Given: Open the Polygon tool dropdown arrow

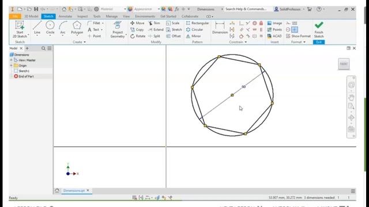Looking at the screenshot, I should click(77, 36).
